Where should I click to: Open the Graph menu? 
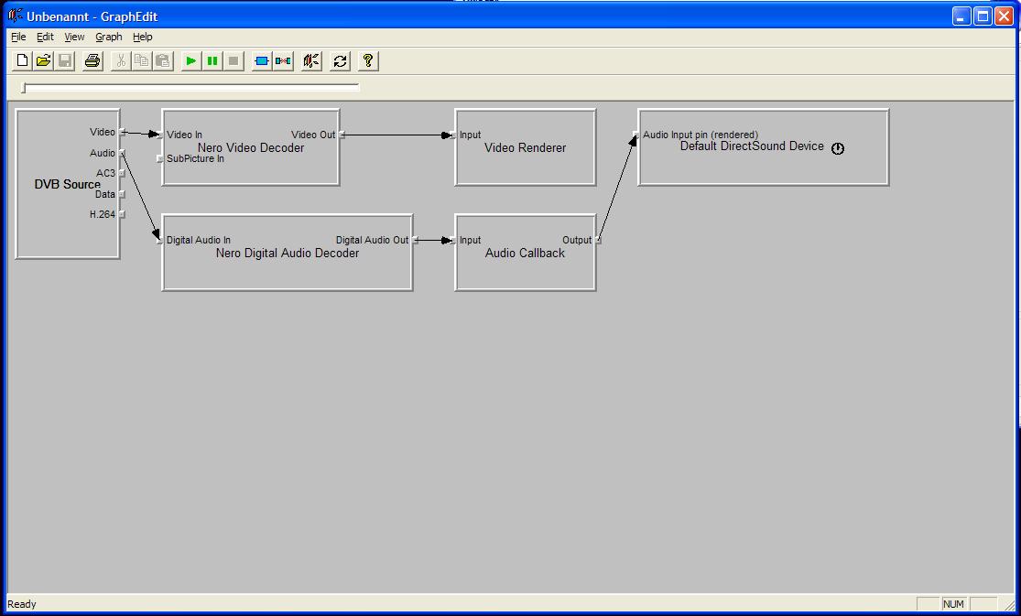pyautogui.click(x=108, y=38)
